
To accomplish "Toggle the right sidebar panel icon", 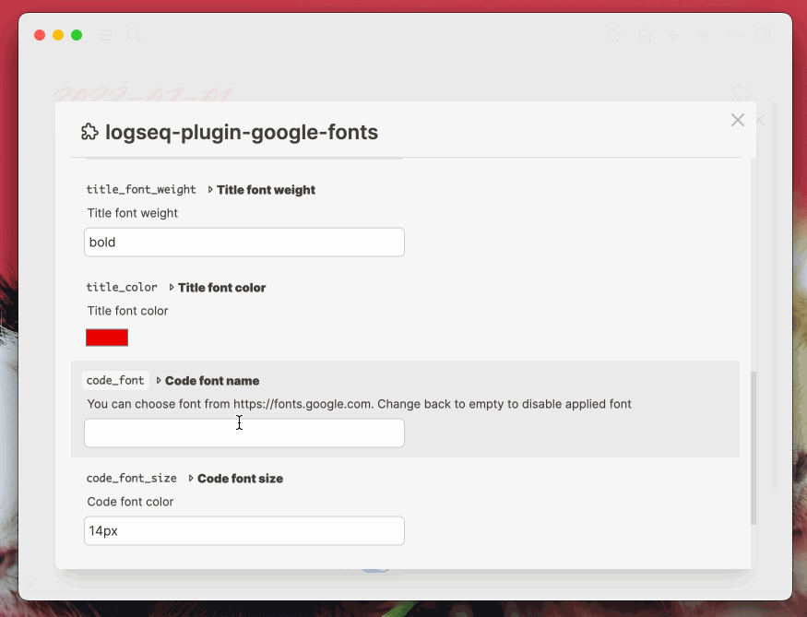I will coord(763,35).
